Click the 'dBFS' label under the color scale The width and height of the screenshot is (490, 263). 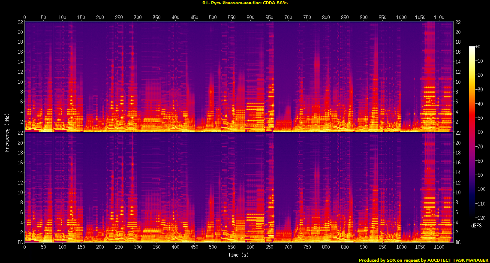point(477,225)
